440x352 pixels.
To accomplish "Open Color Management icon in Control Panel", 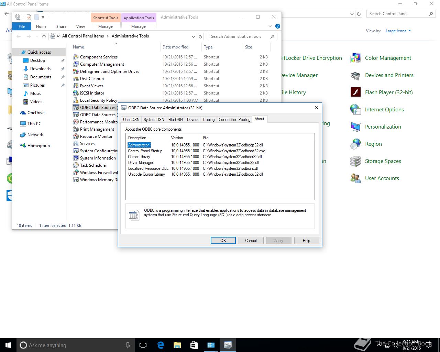I will pos(355,58).
